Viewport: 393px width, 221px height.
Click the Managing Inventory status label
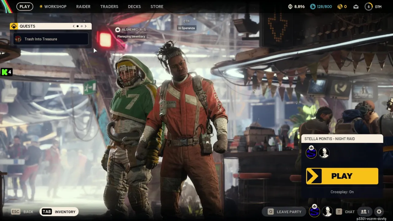[x=131, y=36]
